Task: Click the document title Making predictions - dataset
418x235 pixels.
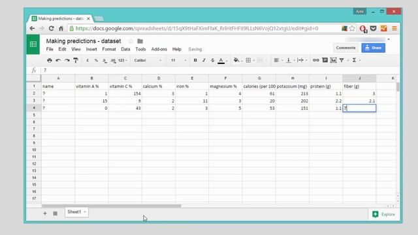Action: (x=84, y=41)
